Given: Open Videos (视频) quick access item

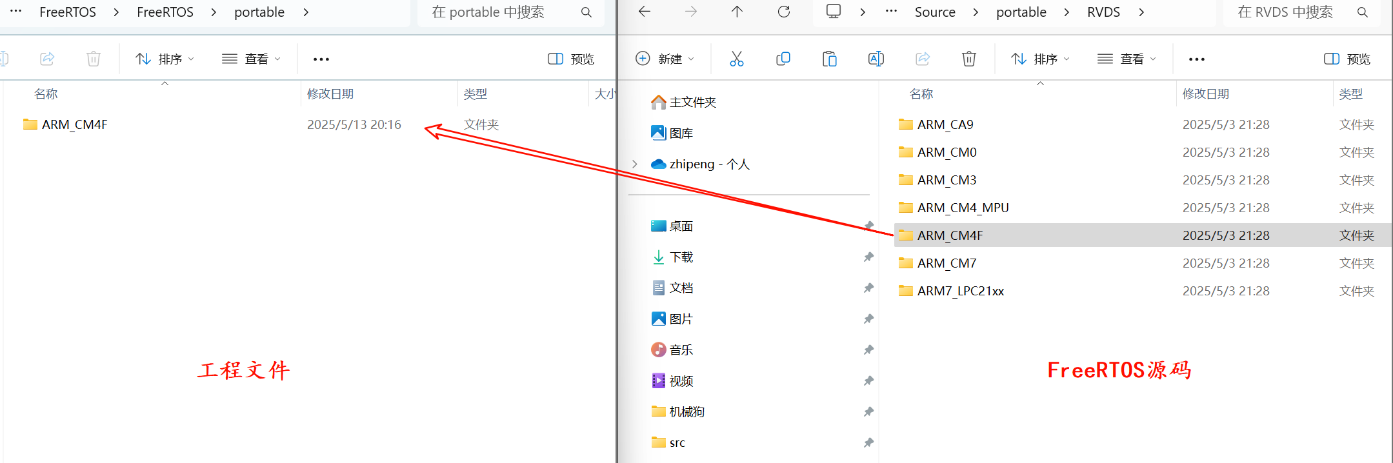Looking at the screenshot, I should pyautogui.click(x=681, y=380).
